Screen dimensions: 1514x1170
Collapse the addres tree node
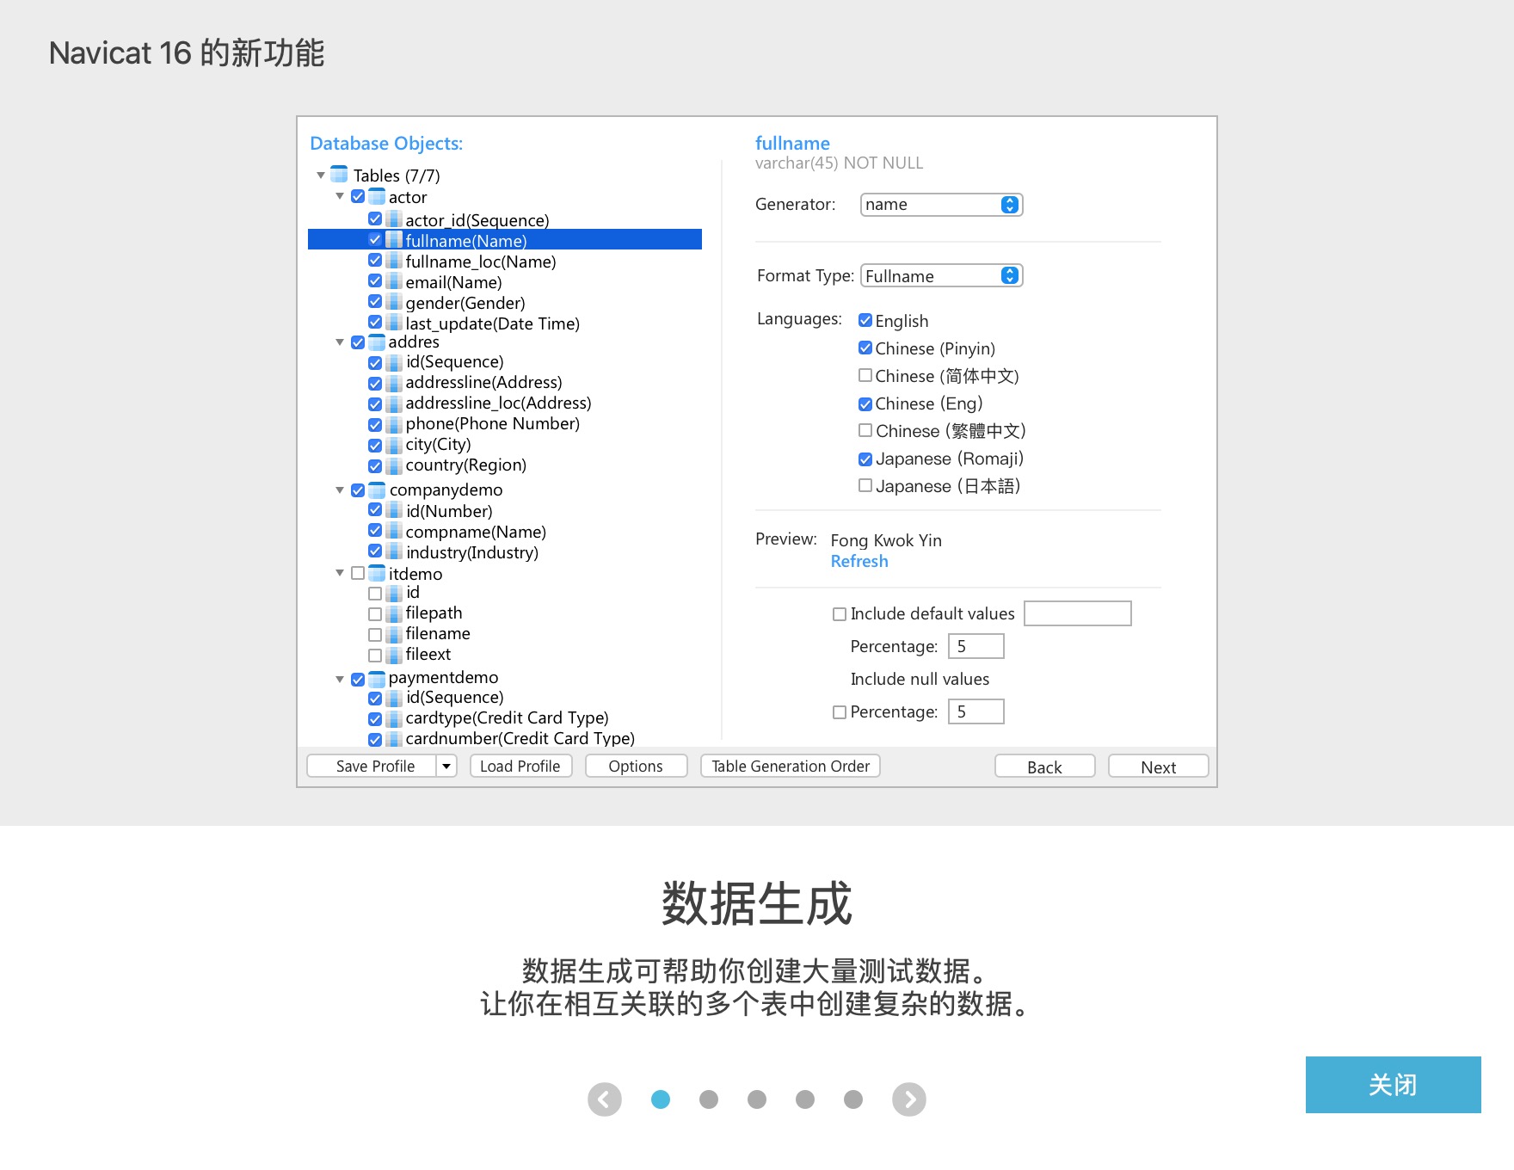coord(339,342)
